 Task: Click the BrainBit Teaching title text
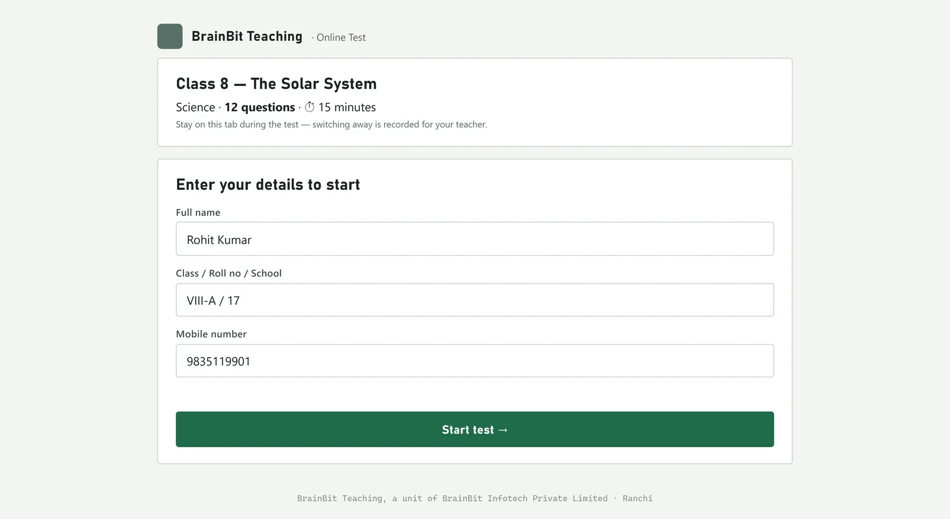click(247, 36)
